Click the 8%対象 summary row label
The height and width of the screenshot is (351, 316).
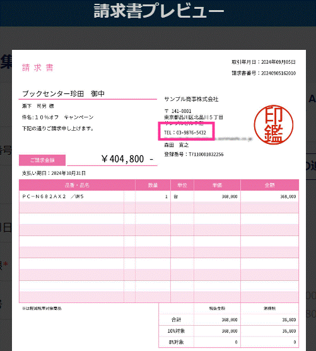click(176, 342)
